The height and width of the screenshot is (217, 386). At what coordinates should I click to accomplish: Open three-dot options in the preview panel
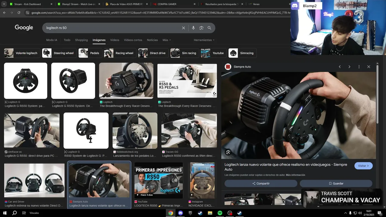point(359,67)
